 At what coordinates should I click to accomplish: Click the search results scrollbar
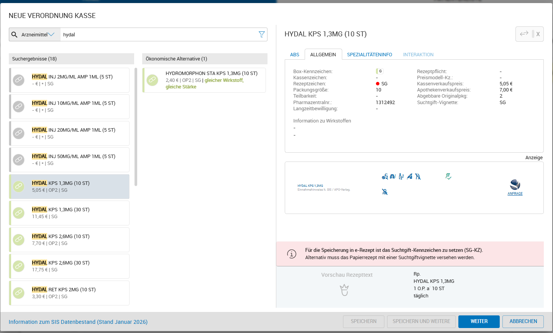[136, 127]
